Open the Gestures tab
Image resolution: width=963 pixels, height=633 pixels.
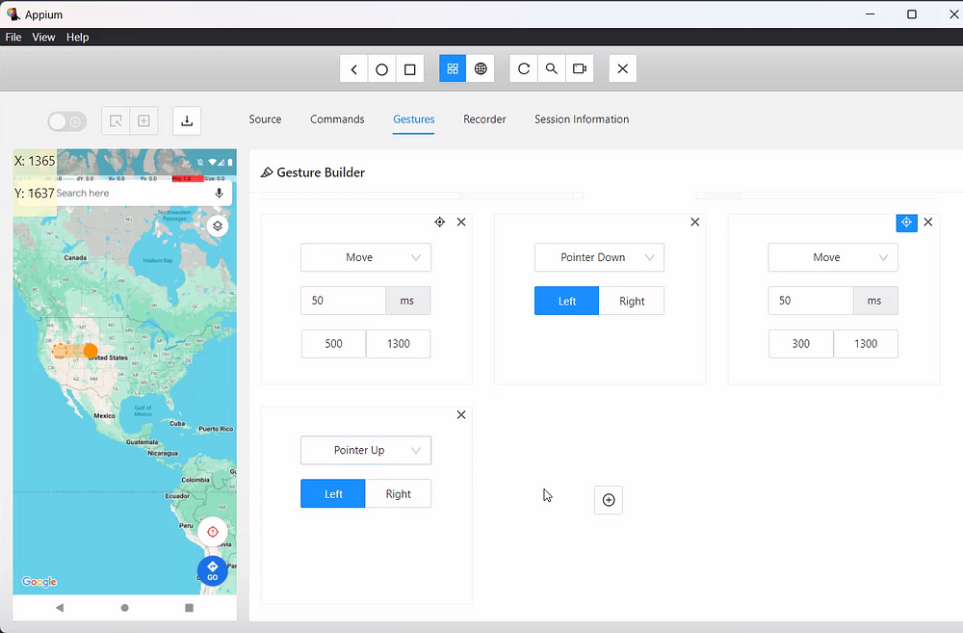[x=414, y=119]
